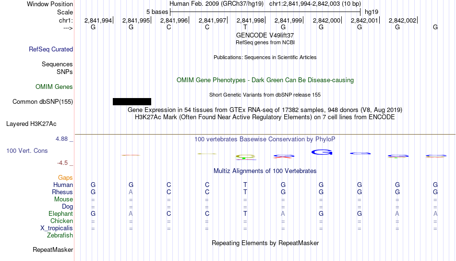The height and width of the screenshot is (261, 456).
Task: Select the X_tropicalis species label
Action: click(x=57, y=228)
